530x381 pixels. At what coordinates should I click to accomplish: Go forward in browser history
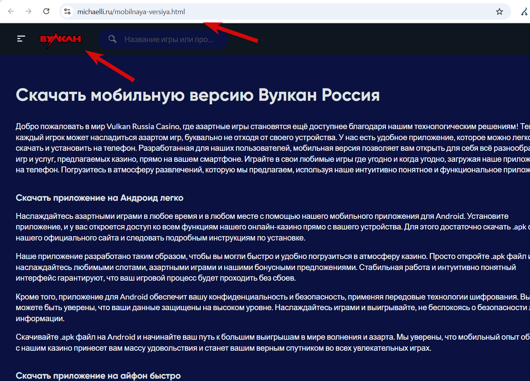point(28,11)
